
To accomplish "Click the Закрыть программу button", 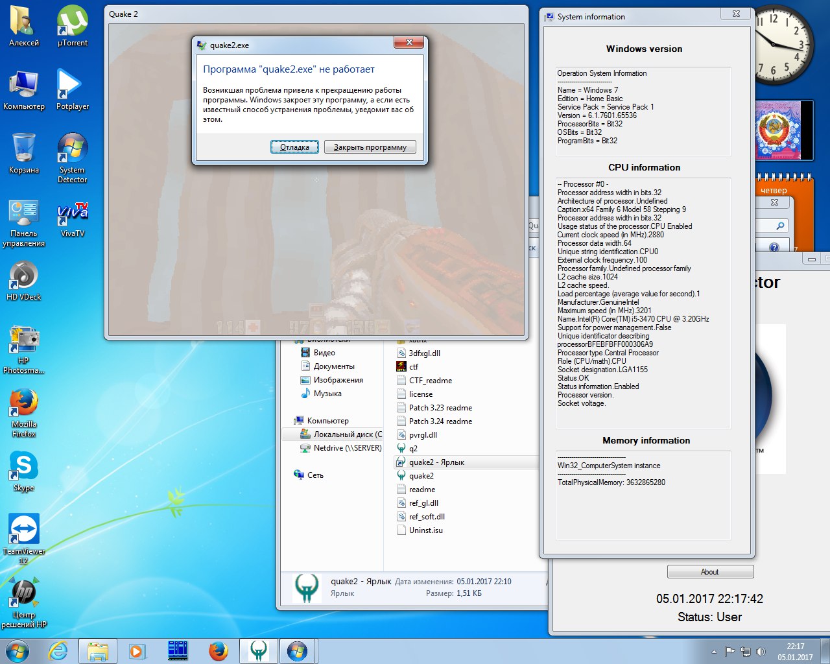I will pyautogui.click(x=370, y=147).
